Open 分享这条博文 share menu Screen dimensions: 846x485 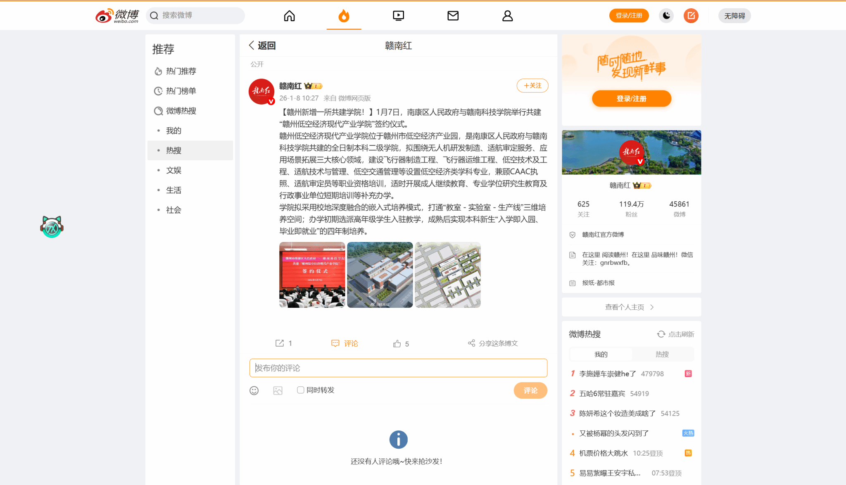click(493, 343)
